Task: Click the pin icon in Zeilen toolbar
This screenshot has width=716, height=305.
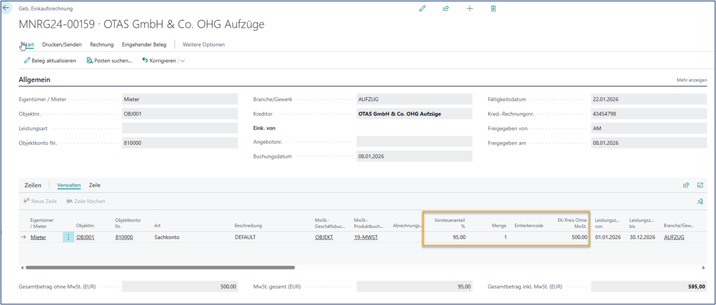Action: coord(700,201)
